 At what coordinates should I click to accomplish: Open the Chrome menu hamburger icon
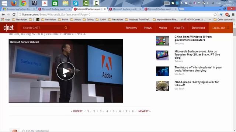233,15
